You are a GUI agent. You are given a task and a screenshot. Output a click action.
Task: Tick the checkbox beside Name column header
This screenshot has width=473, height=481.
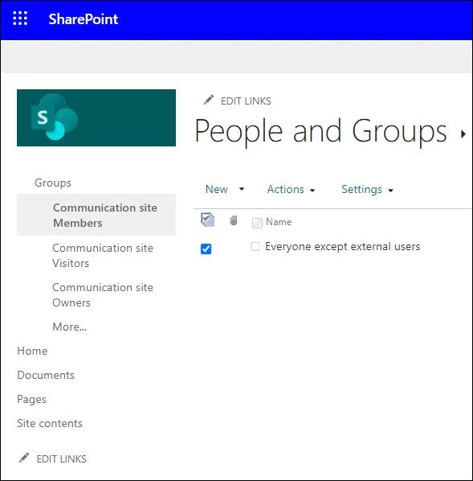point(257,223)
